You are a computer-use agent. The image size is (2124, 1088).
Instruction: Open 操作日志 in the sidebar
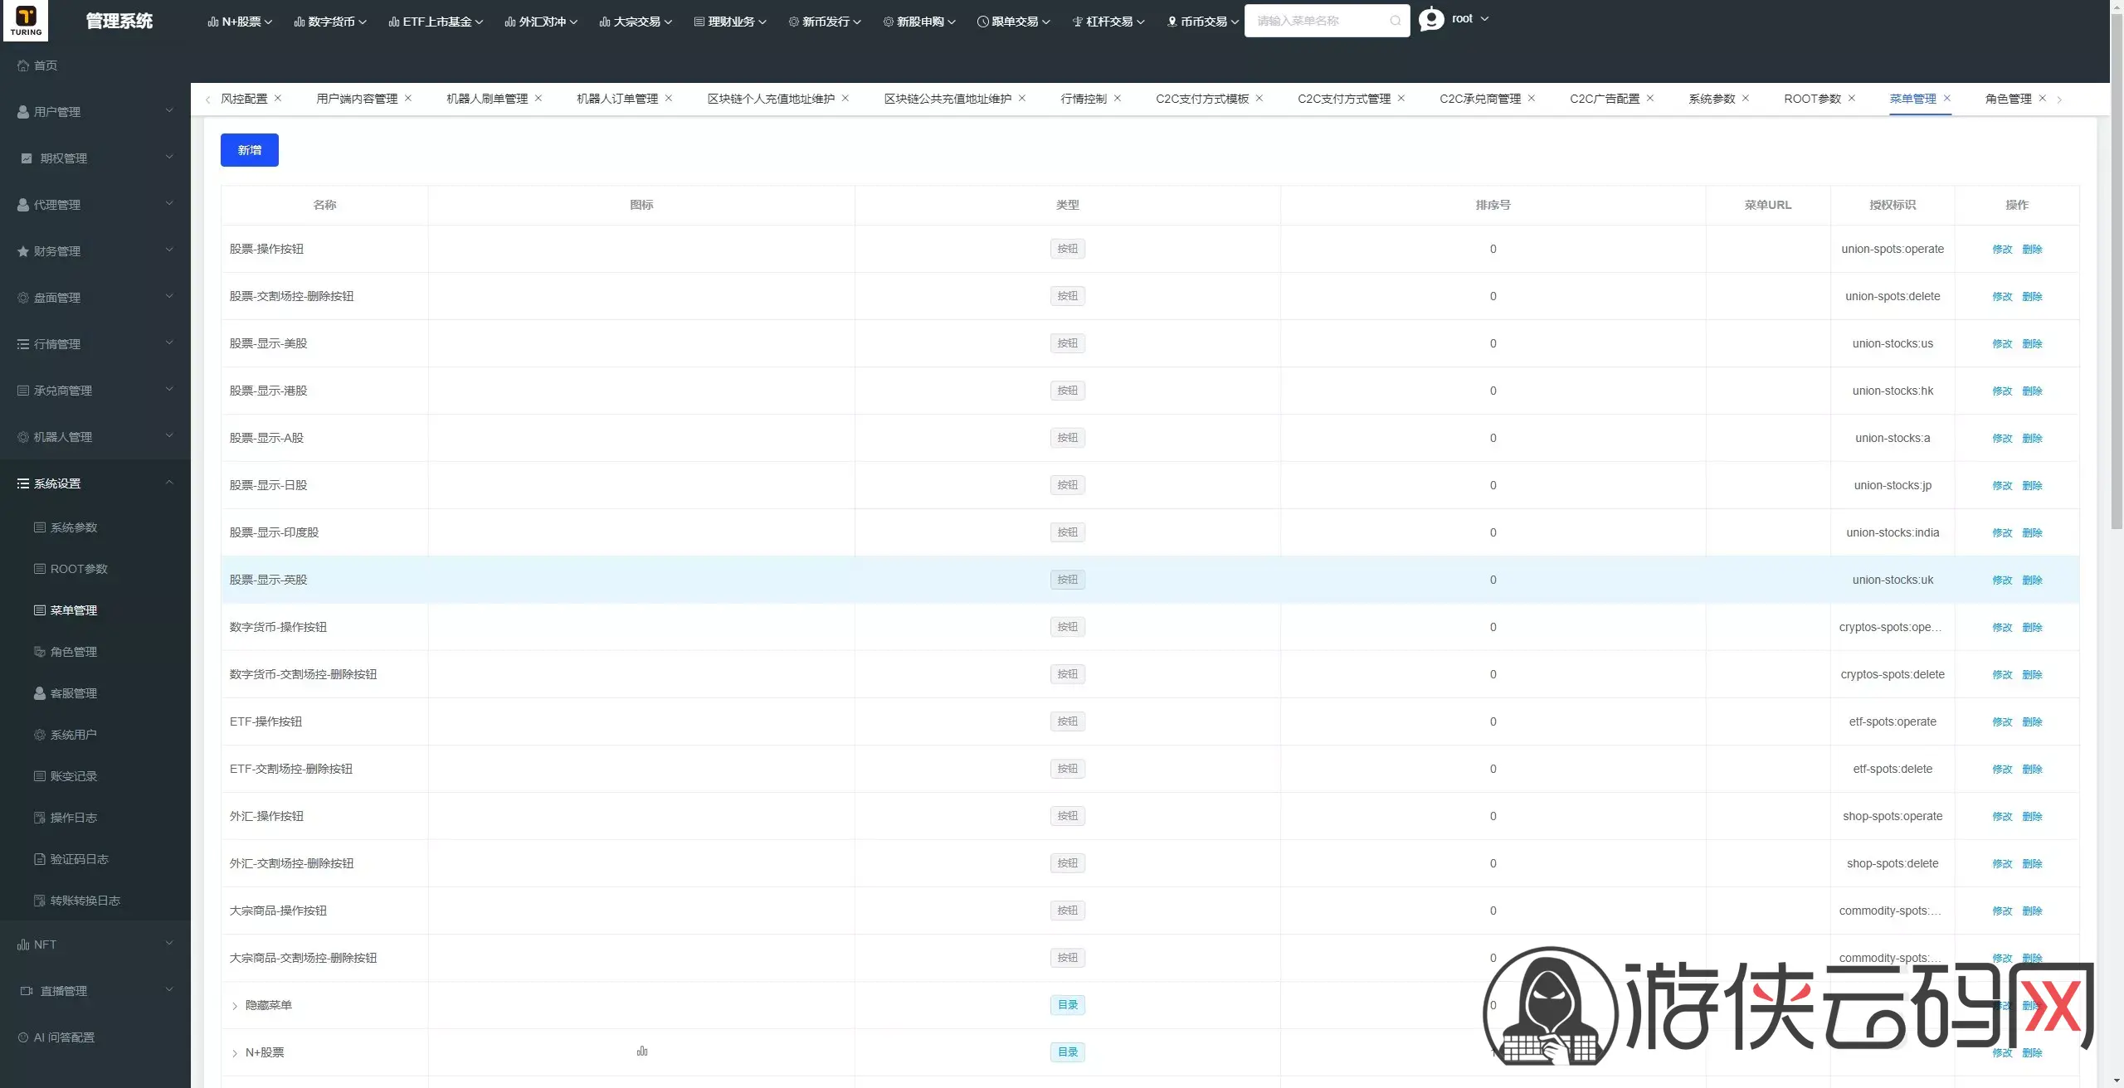pos(73,818)
